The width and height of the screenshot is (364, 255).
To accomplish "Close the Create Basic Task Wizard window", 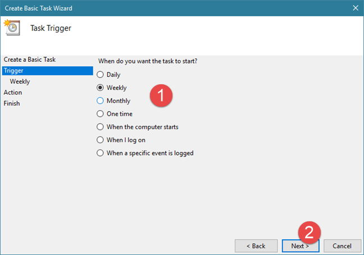I will point(354,8).
